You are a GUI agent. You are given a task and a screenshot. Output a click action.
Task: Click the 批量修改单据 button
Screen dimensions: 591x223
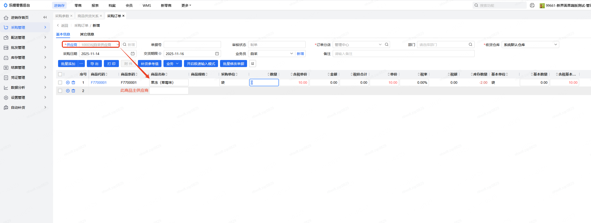click(x=233, y=64)
